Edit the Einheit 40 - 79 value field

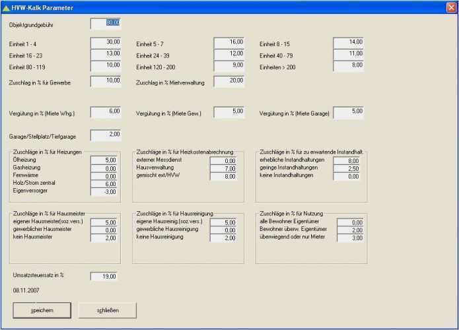coord(348,54)
